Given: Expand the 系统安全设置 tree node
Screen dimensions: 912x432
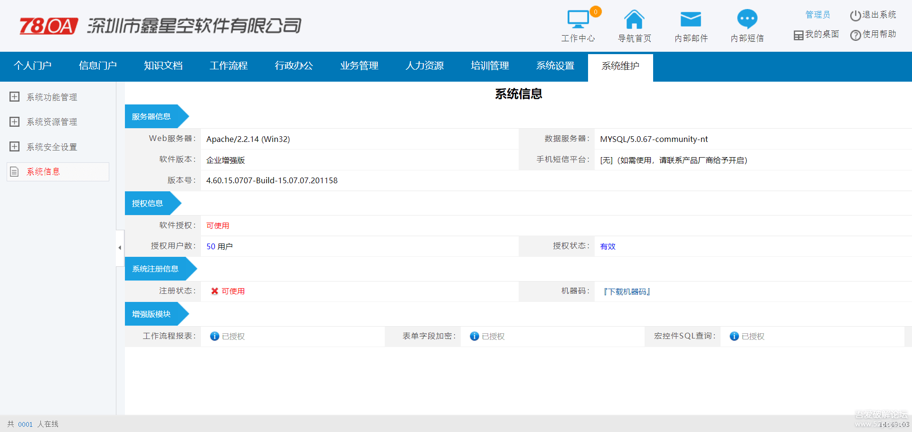Looking at the screenshot, I should pos(15,147).
